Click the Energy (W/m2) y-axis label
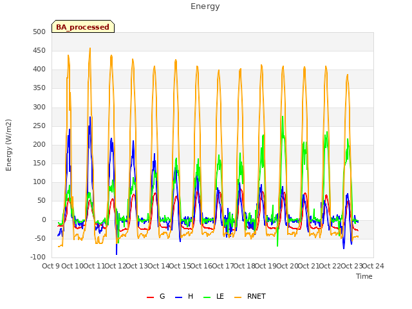This screenshot has width=412, height=309. coord(8,145)
